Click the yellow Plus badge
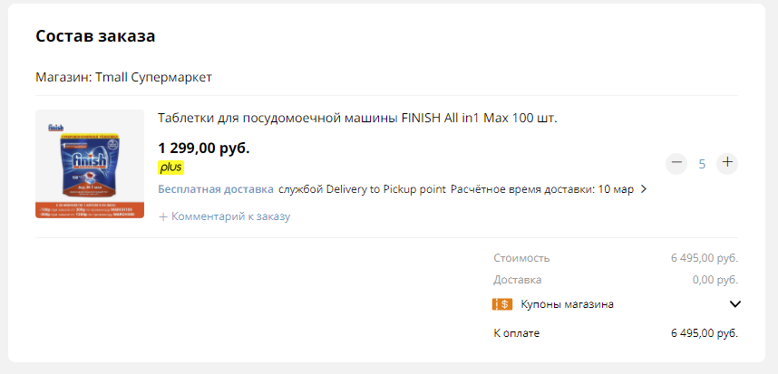Viewport: 778px width, 374px height. coord(171,168)
